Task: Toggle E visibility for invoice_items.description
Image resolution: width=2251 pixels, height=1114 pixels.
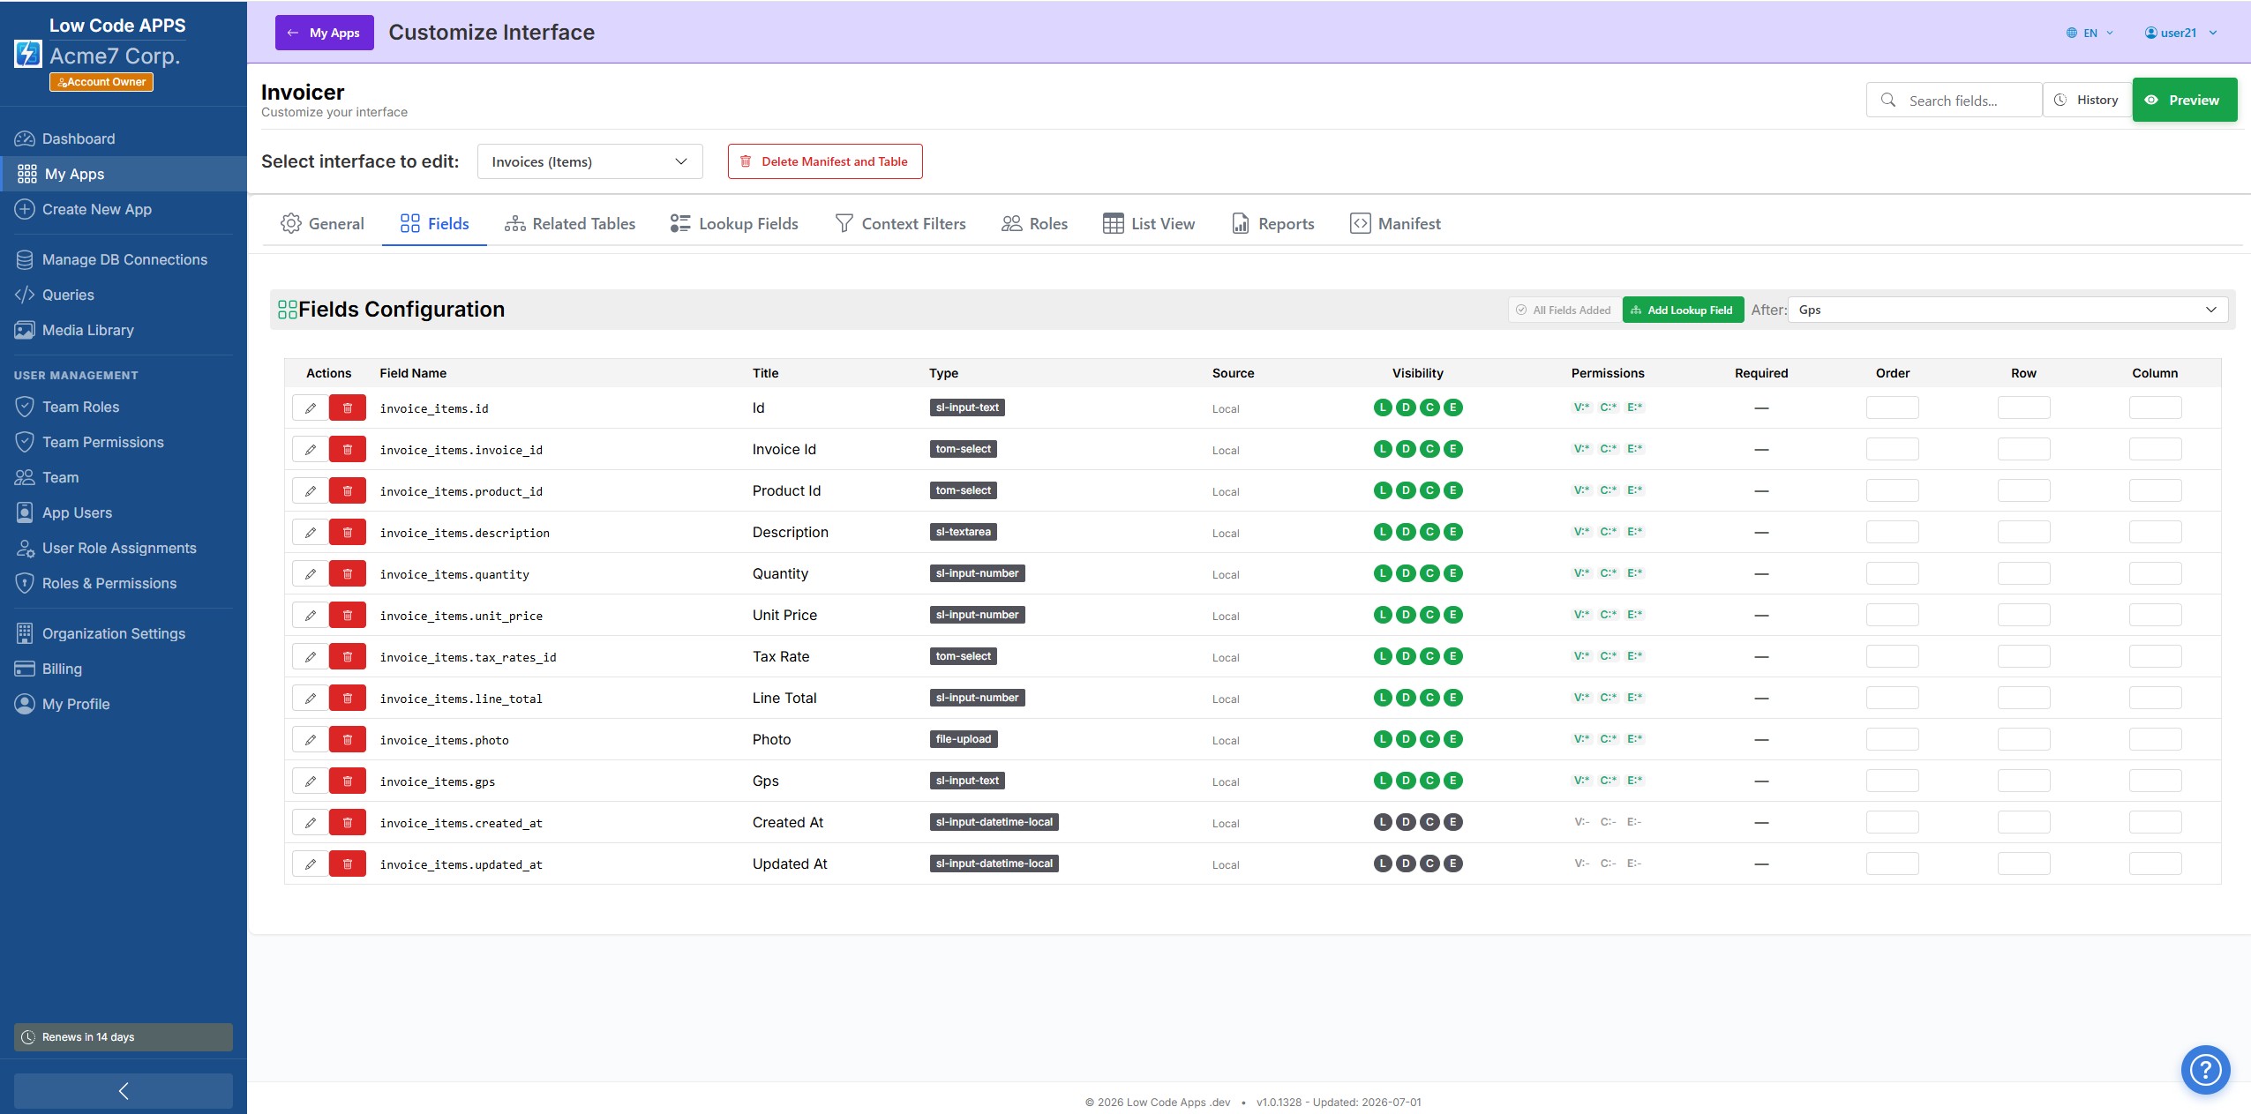Action: click(1453, 532)
